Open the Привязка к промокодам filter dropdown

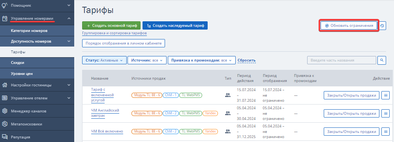pyautogui.click(x=201, y=60)
